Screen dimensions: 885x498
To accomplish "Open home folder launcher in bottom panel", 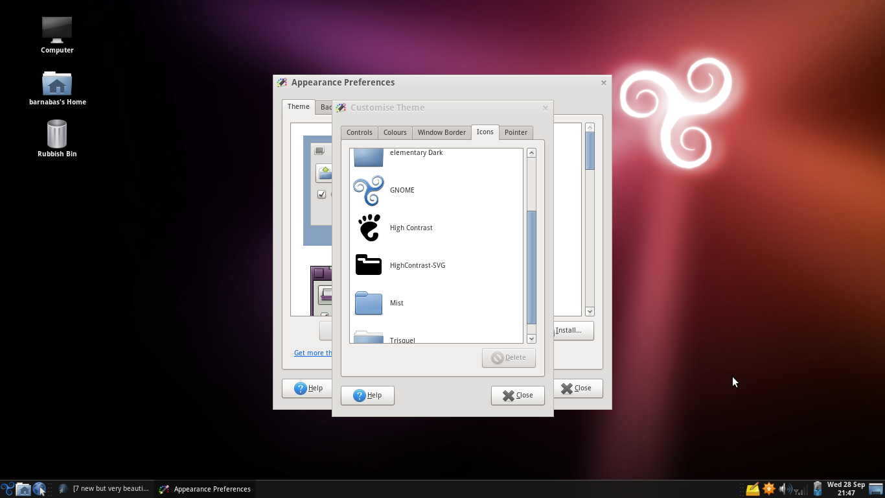I will pyautogui.click(x=23, y=489).
